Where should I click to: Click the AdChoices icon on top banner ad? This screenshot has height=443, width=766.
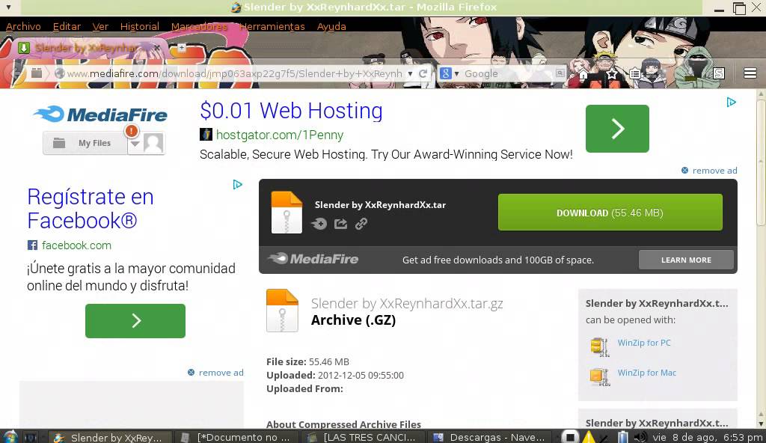731,103
